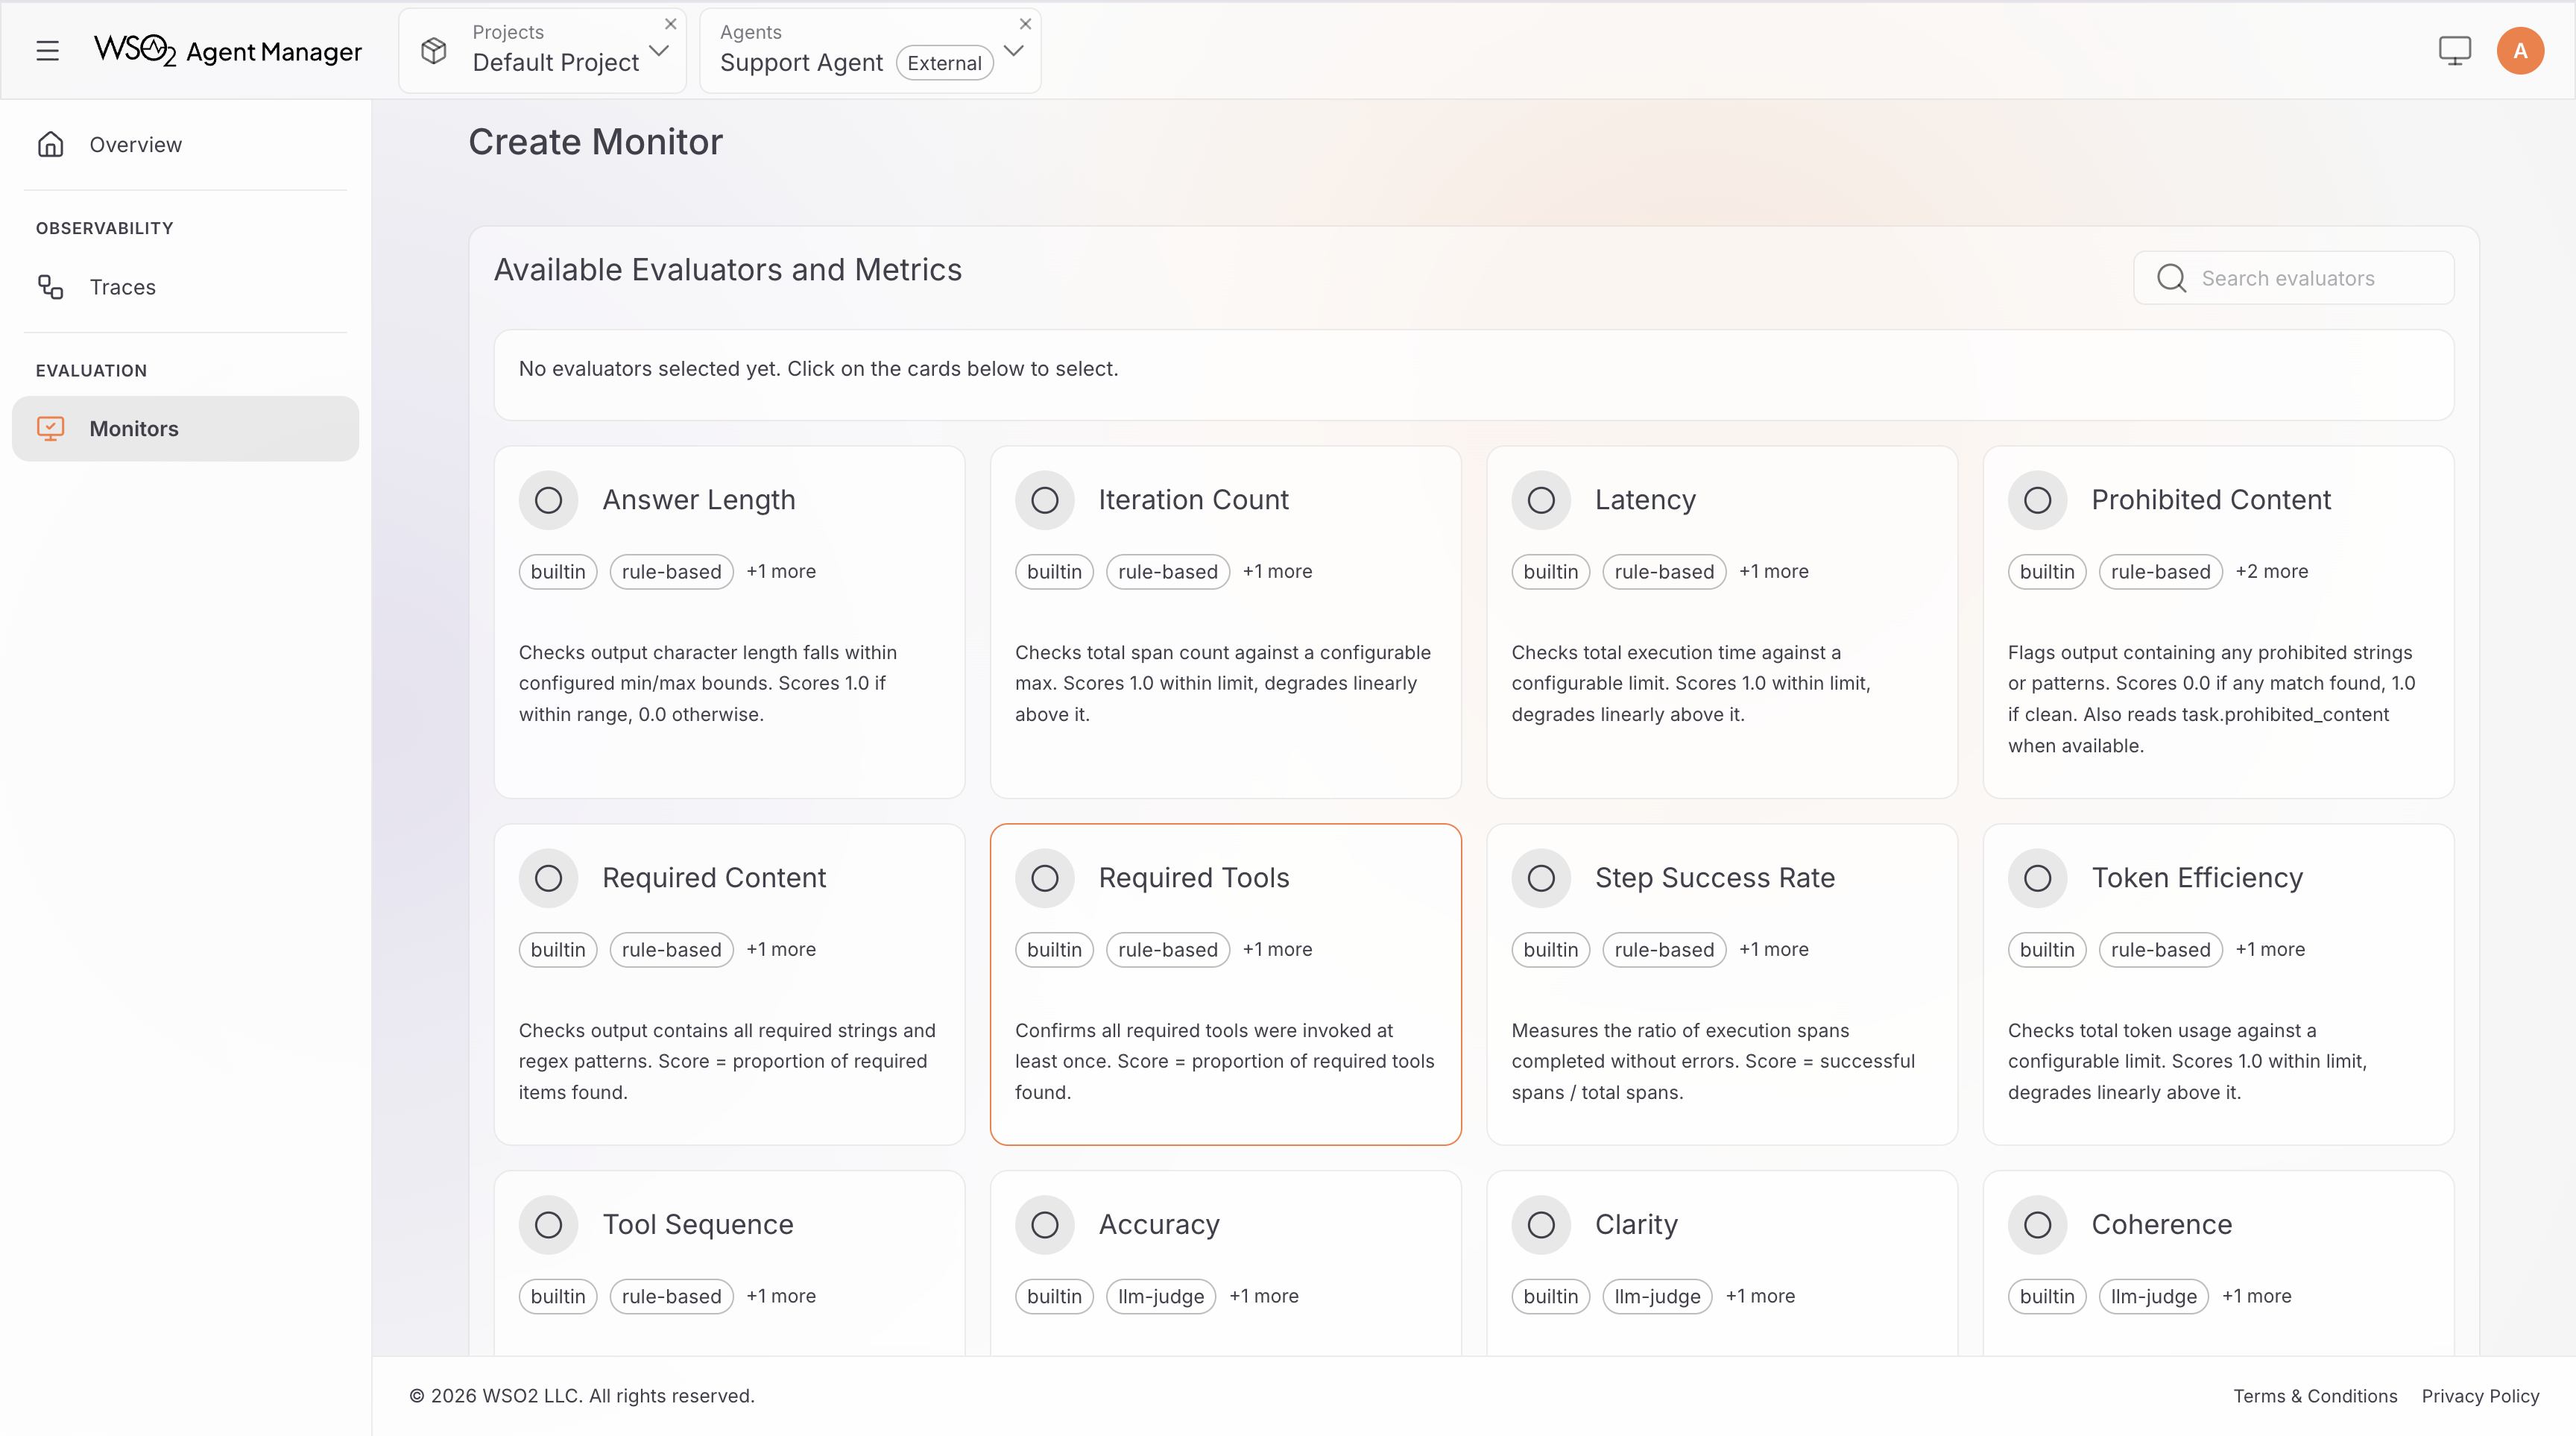Click the Projects cube icon
Viewport: 2576px width, 1436px height.
(434, 51)
